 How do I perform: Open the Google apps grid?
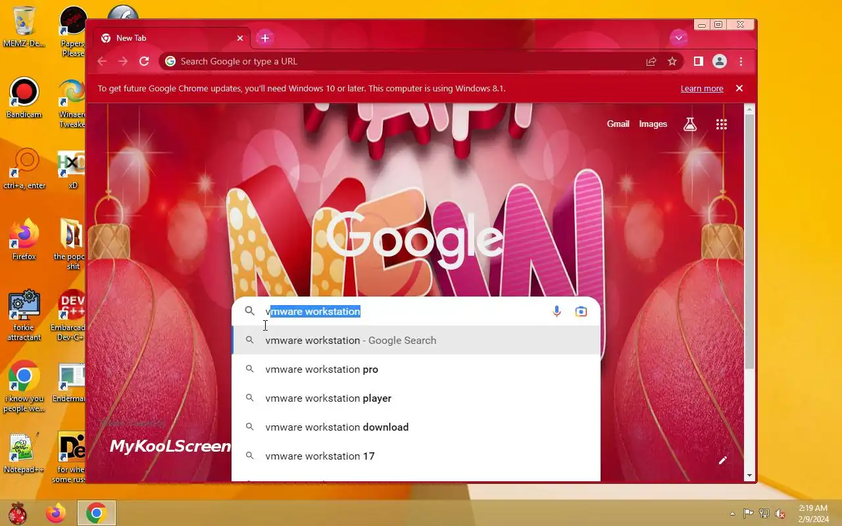coord(722,124)
